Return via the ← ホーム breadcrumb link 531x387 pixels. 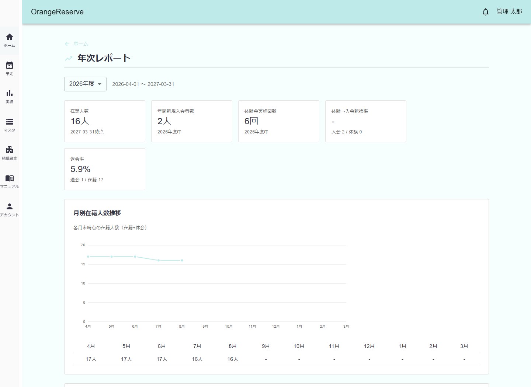click(76, 44)
